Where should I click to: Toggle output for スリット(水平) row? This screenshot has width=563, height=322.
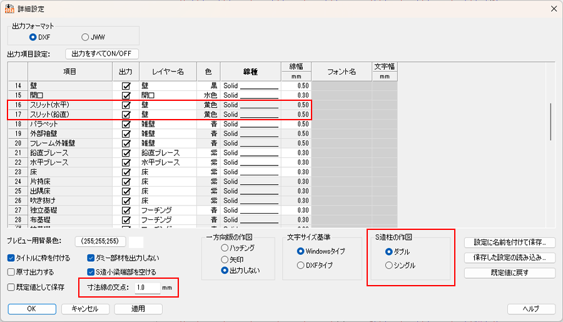point(126,105)
